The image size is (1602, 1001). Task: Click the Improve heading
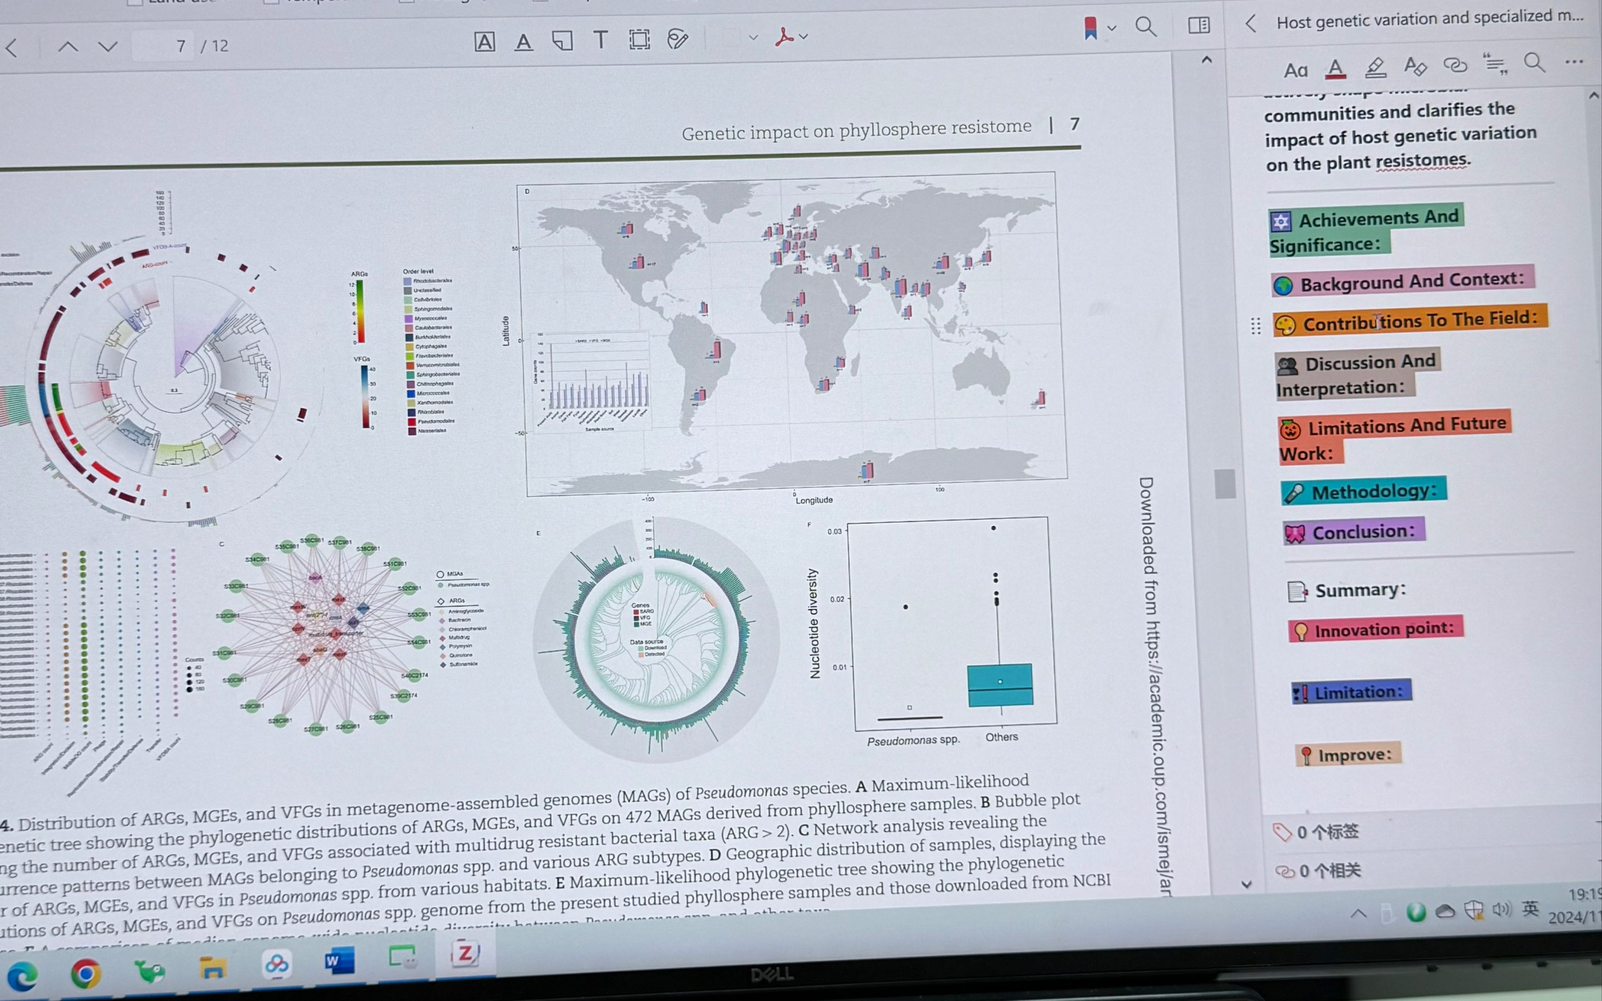[x=1348, y=754]
